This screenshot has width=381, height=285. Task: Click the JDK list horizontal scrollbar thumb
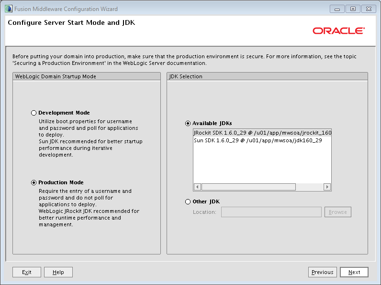click(248, 187)
